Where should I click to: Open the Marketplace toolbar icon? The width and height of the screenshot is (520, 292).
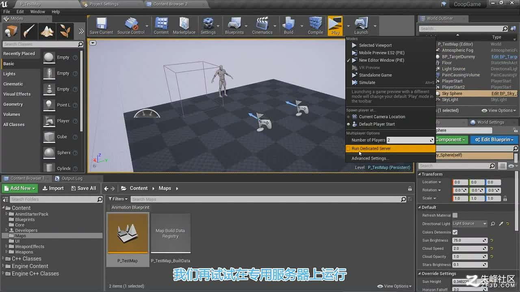pos(184,26)
